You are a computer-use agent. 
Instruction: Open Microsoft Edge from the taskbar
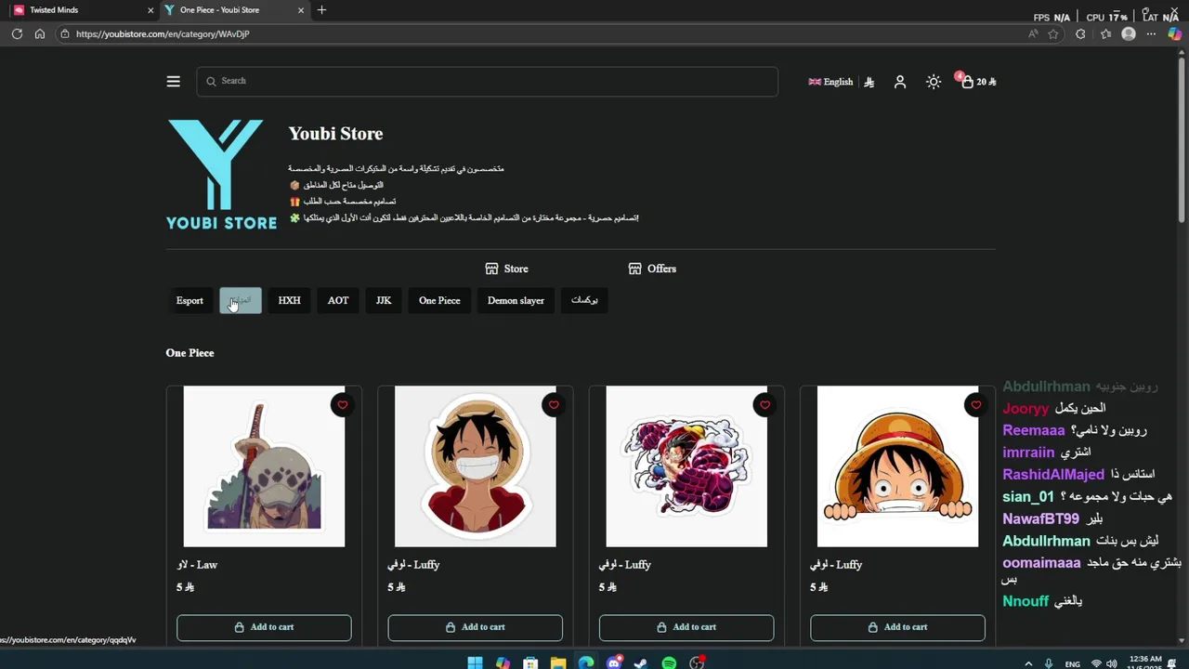586,662
